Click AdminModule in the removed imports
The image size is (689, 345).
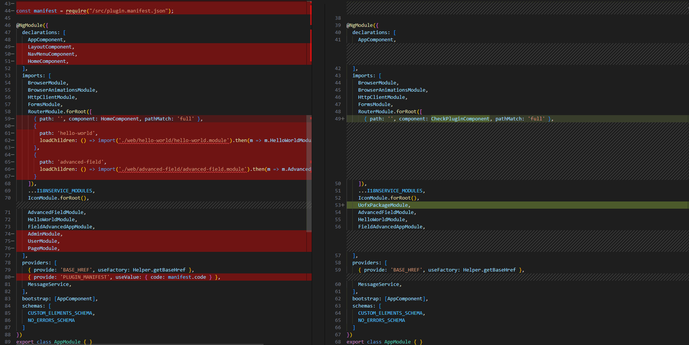(44, 234)
